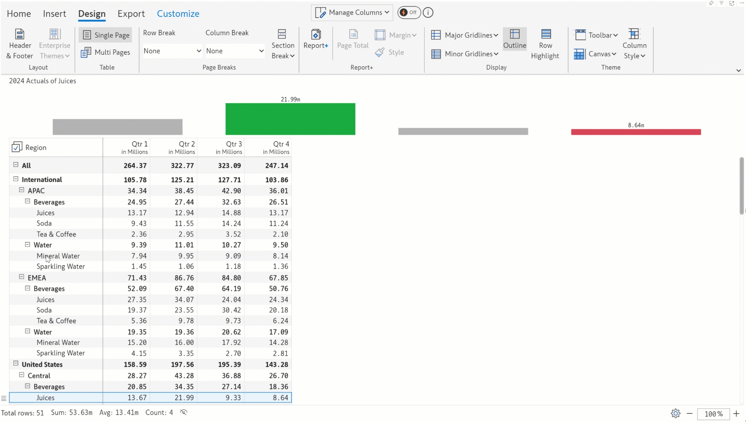The image size is (746, 422).
Task: Toggle the Outline display button
Action: click(514, 39)
